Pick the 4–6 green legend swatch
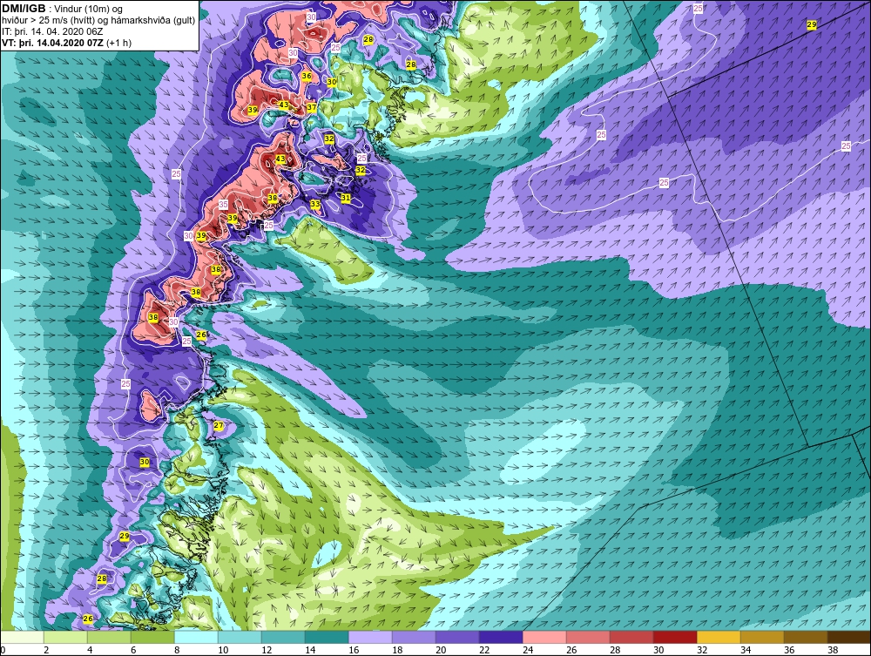This screenshot has height=656, width=871. point(109,637)
